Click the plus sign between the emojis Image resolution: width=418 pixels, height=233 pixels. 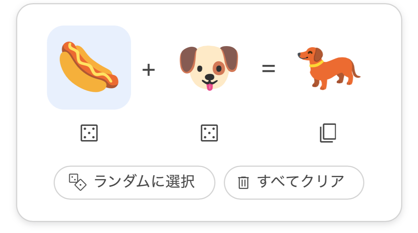[149, 70]
